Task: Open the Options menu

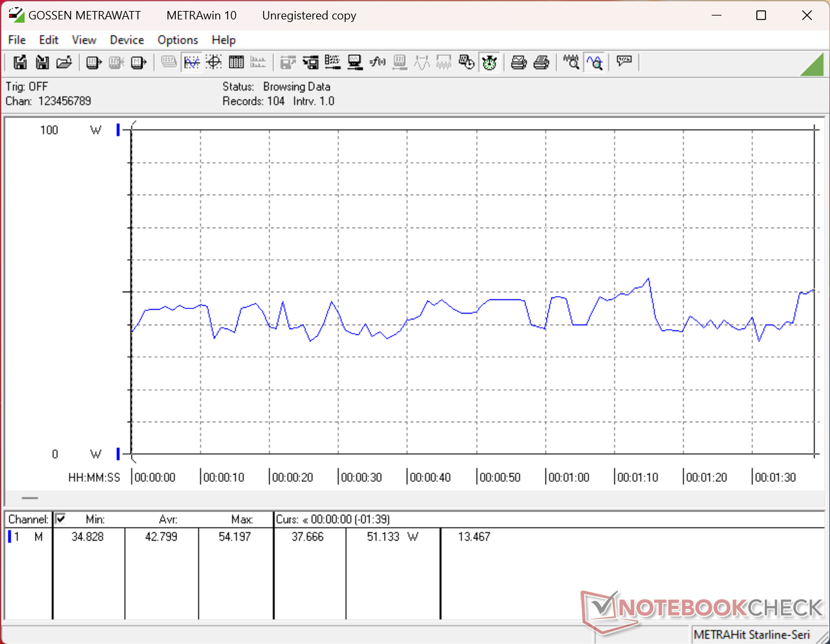Action: pos(178,40)
